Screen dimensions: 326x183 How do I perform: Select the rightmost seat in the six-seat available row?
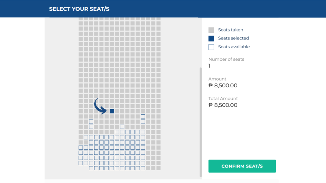143,132
